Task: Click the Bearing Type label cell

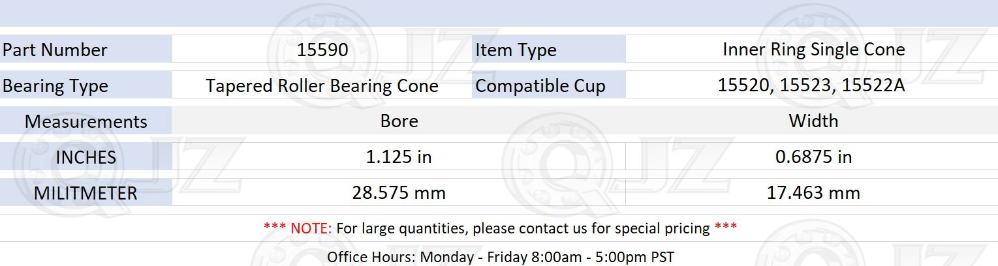Action: 86,85
